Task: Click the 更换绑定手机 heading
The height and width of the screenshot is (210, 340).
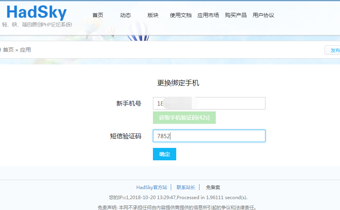Action: (x=178, y=83)
